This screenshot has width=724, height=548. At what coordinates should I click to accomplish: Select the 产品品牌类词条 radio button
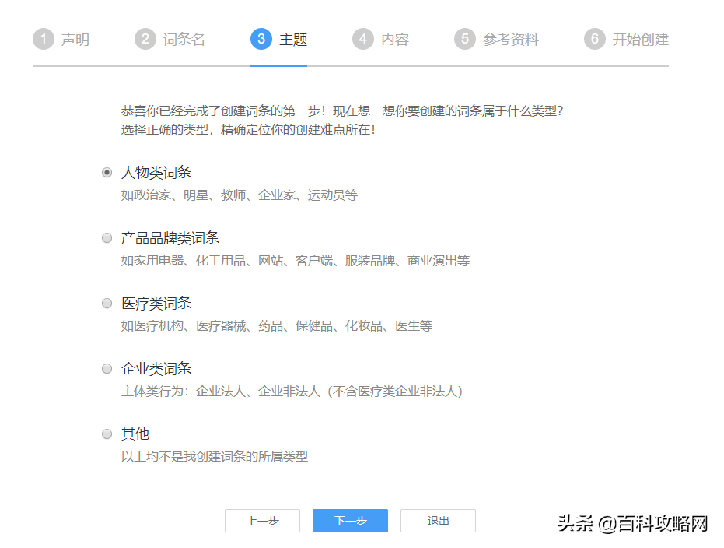[107, 238]
